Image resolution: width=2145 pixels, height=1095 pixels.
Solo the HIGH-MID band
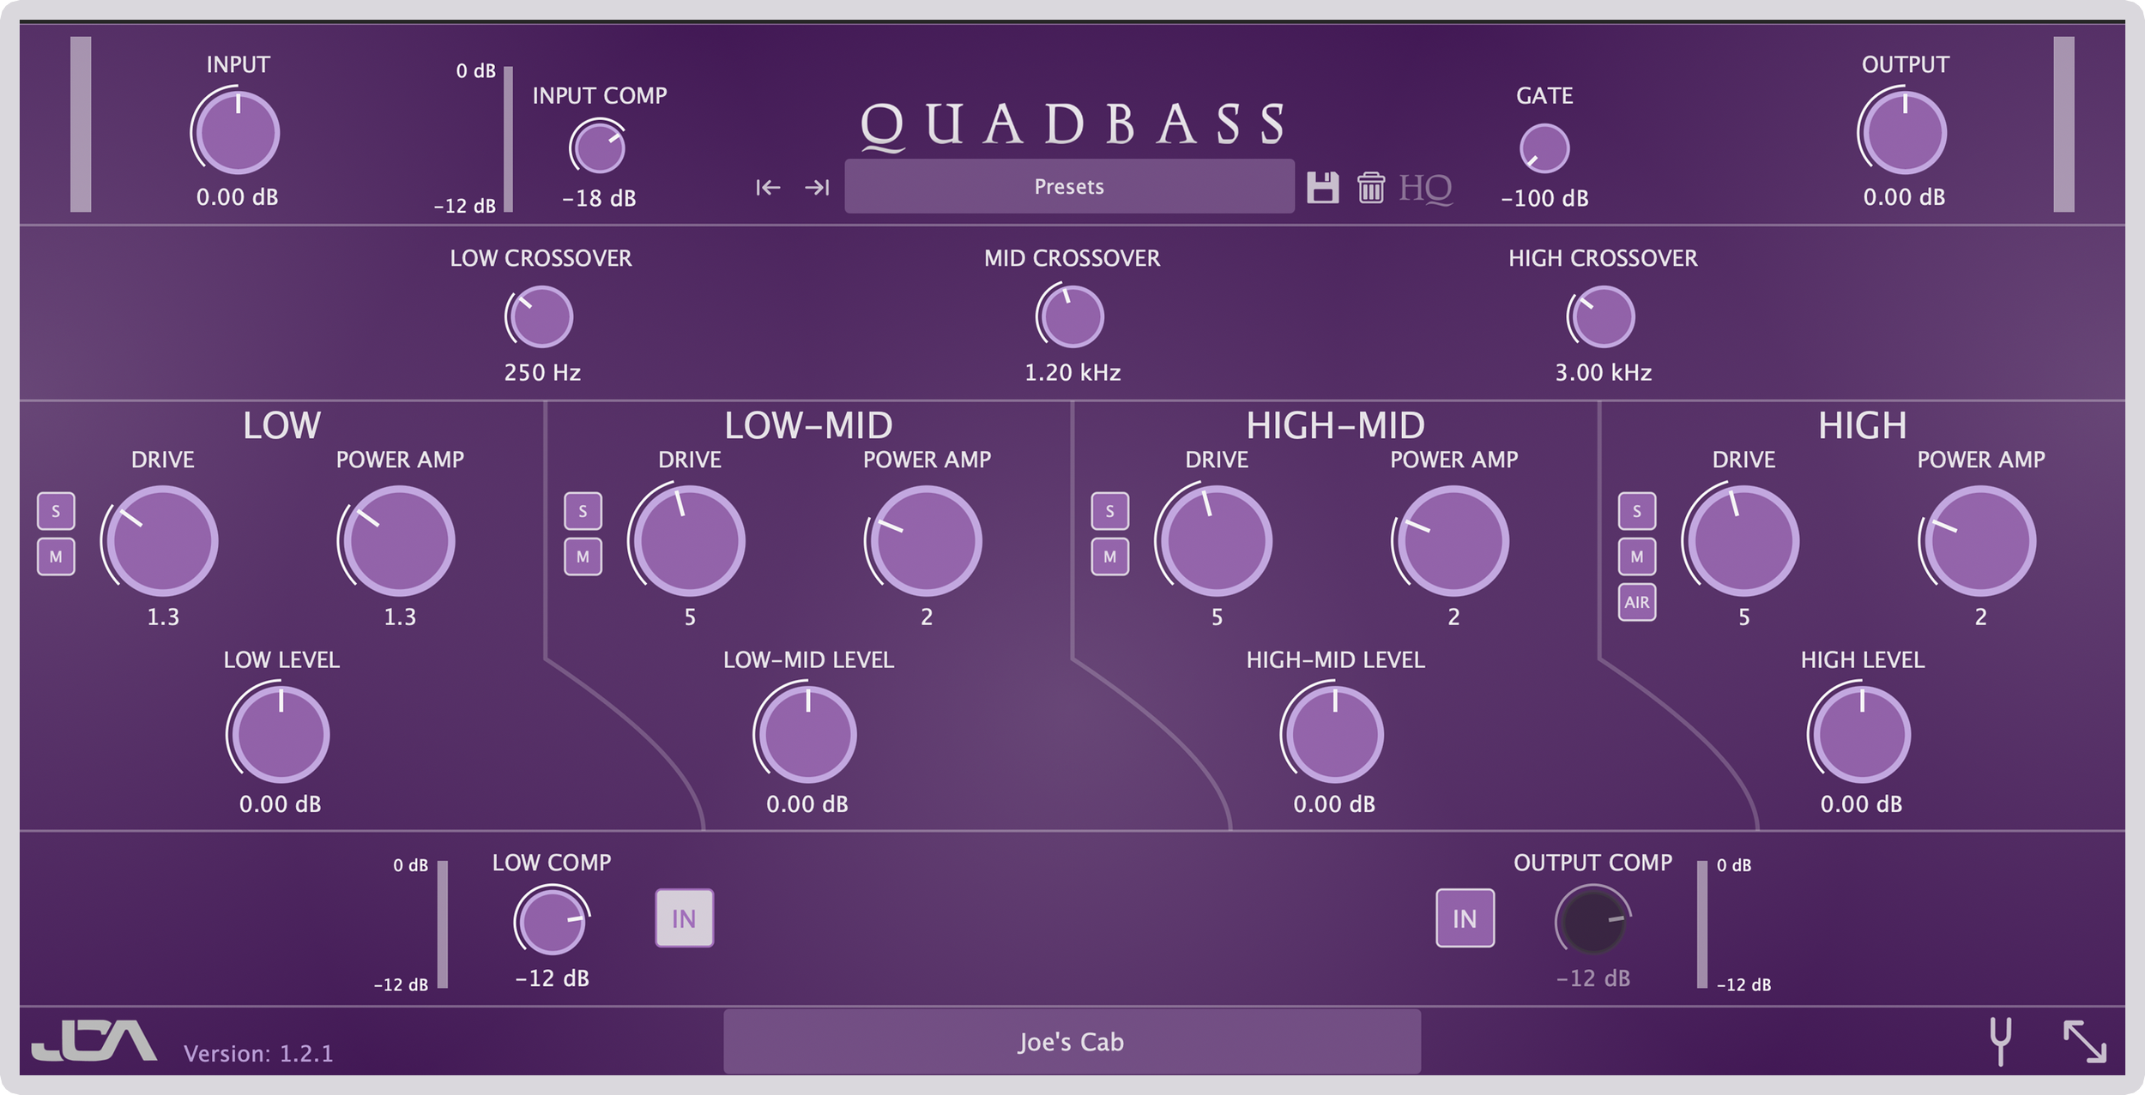click(x=1109, y=511)
